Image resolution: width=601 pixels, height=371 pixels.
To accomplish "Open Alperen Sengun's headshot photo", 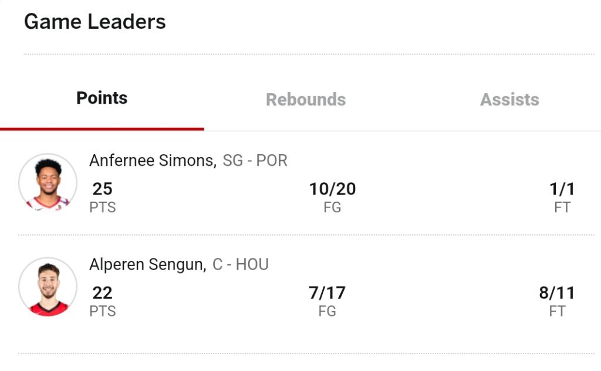I will pos(48,287).
